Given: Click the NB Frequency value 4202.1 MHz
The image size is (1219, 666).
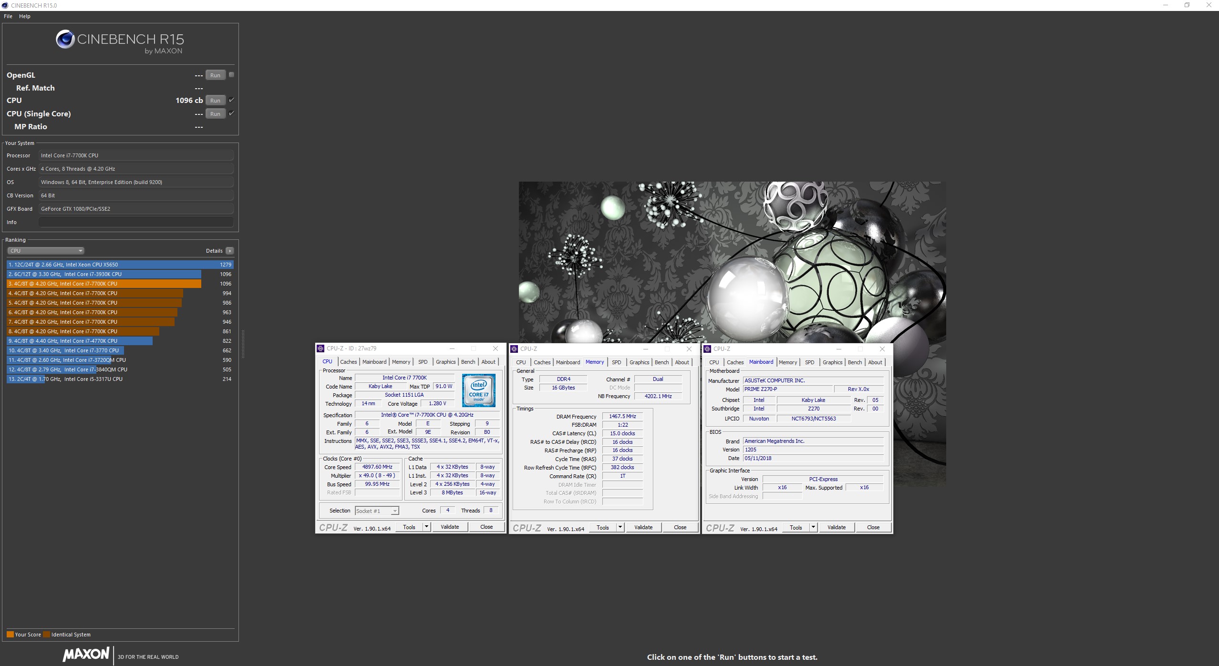Looking at the screenshot, I should click(x=658, y=396).
